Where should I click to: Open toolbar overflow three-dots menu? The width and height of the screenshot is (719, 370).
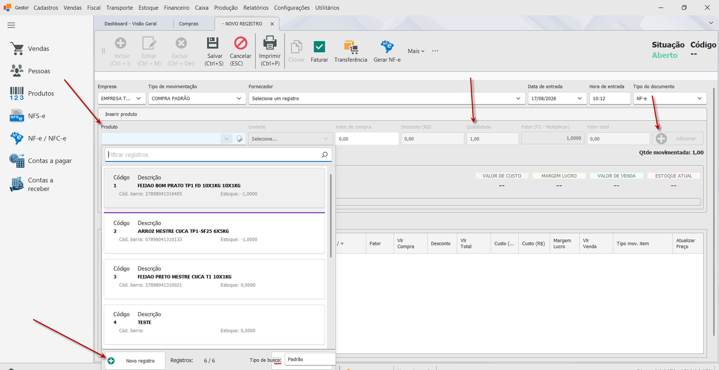click(435, 51)
